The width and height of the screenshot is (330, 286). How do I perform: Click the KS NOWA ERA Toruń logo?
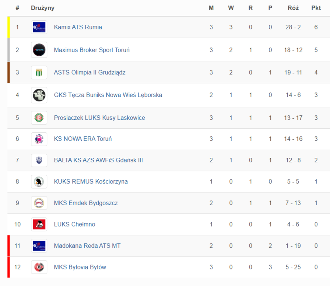click(x=39, y=139)
